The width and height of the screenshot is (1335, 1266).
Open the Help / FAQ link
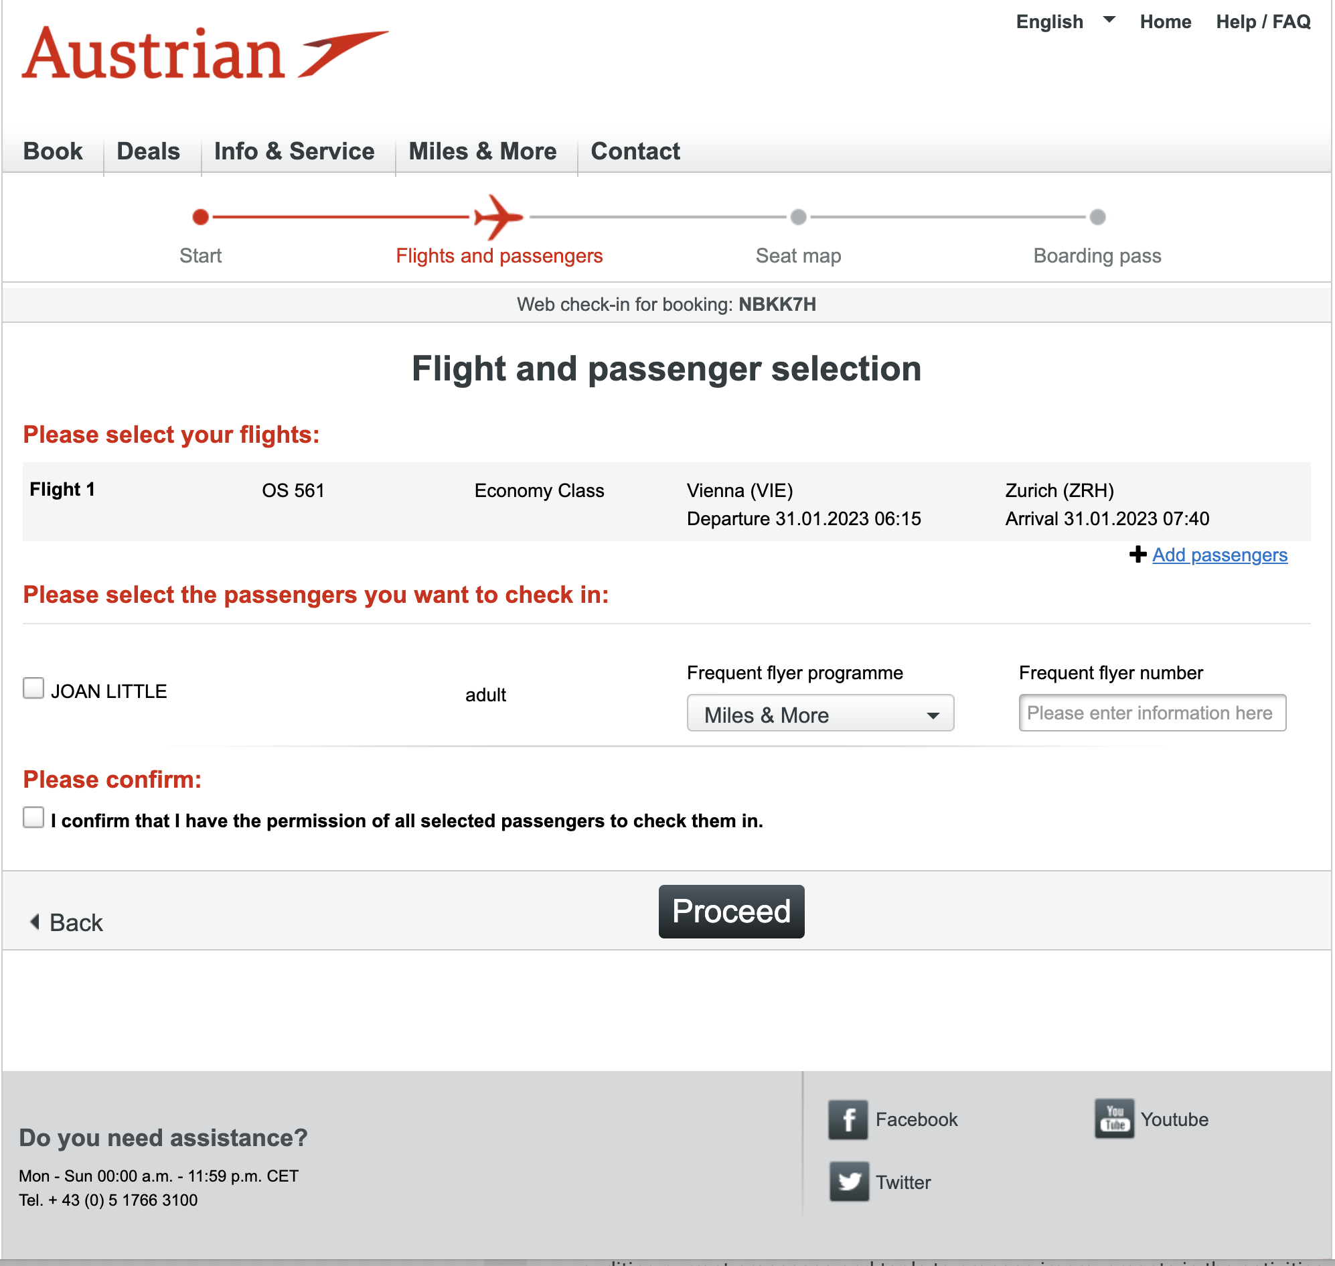[1262, 21]
